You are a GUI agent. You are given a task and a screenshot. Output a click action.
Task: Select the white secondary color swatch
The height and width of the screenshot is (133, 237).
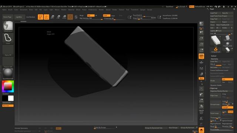click(x=11, y=98)
